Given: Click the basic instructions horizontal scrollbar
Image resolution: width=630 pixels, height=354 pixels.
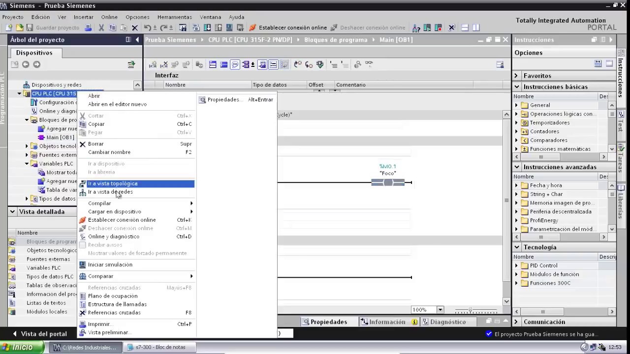Looking at the screenshot, I should (x=561, y=157).
